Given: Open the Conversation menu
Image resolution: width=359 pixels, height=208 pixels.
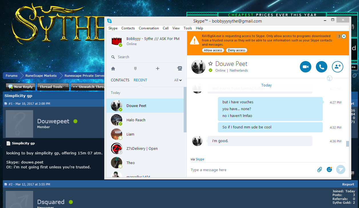Looking at the screenshot, I should 149,28.
